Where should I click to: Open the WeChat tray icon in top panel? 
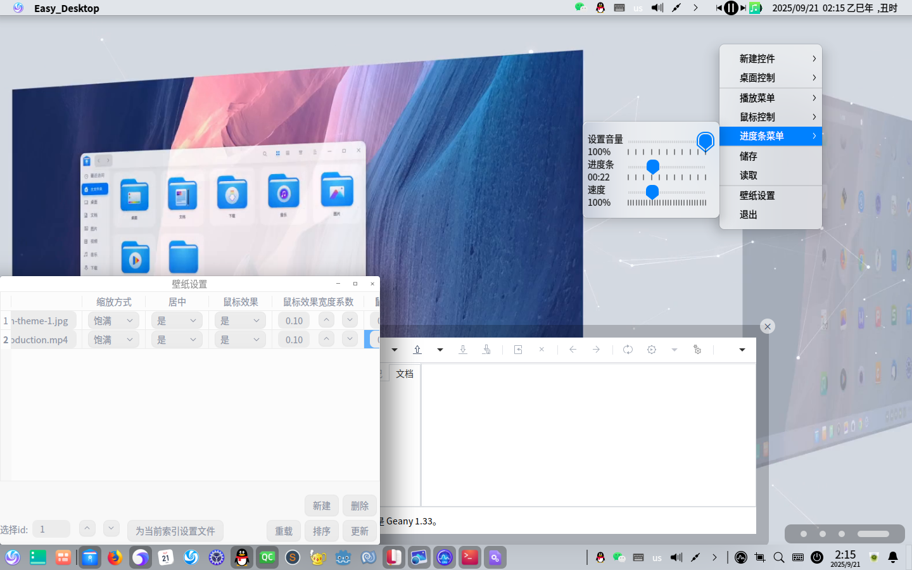580,8
